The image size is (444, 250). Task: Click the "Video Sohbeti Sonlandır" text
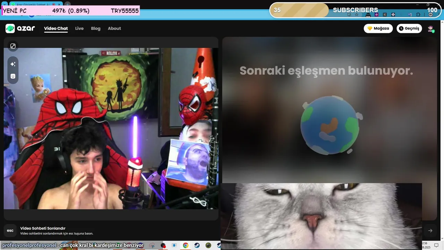(x=43, y=228)
